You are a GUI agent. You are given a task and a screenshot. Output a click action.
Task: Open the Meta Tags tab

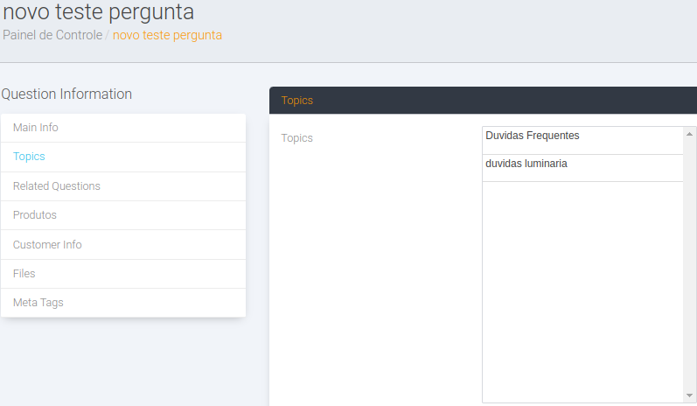(123, 303)
